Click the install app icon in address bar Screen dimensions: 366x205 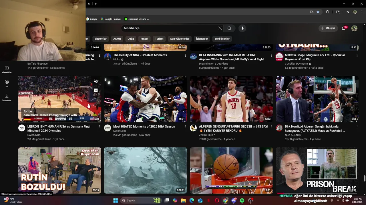[312, 12]
